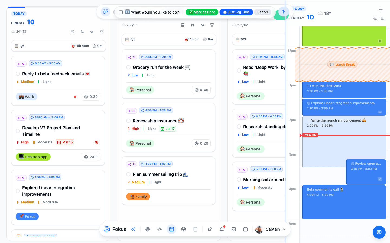Click the sort arrows in Friday column
Viewport: 390px width, 243px height.
pyautogui.click(x=82, y=32)
